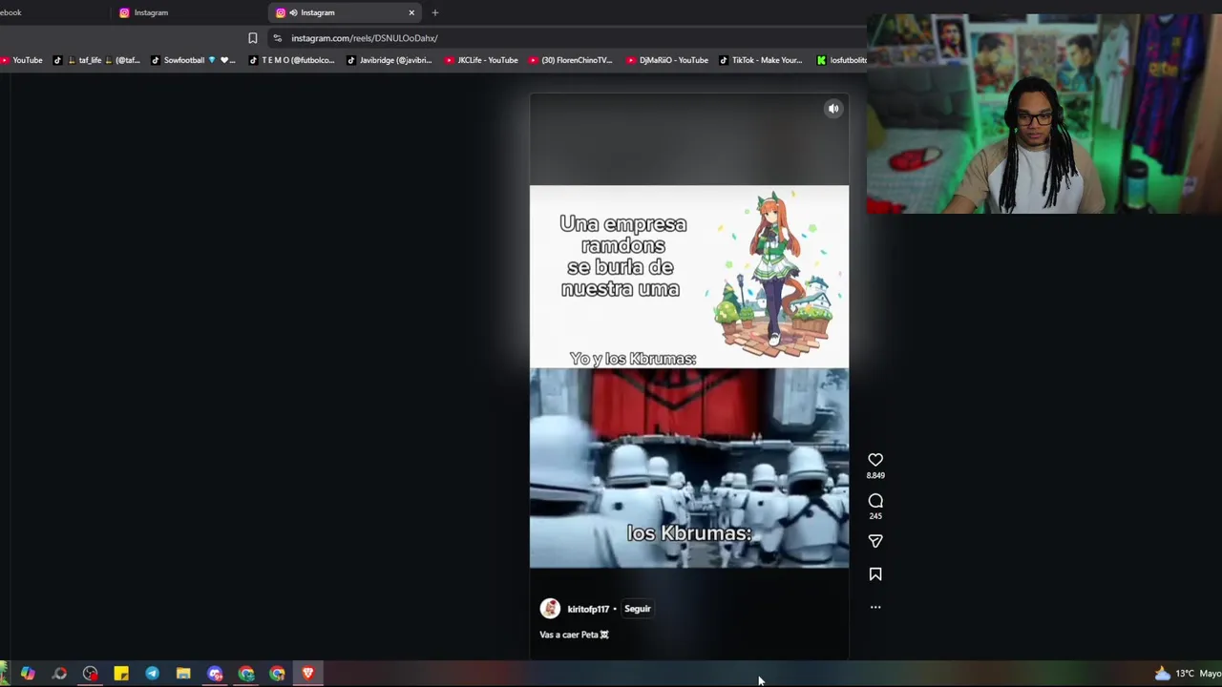Open the DjMaRiiO - YouTube bookmark
The width and height of the screenshot is (1222, 687).
(x=667, y=60)
